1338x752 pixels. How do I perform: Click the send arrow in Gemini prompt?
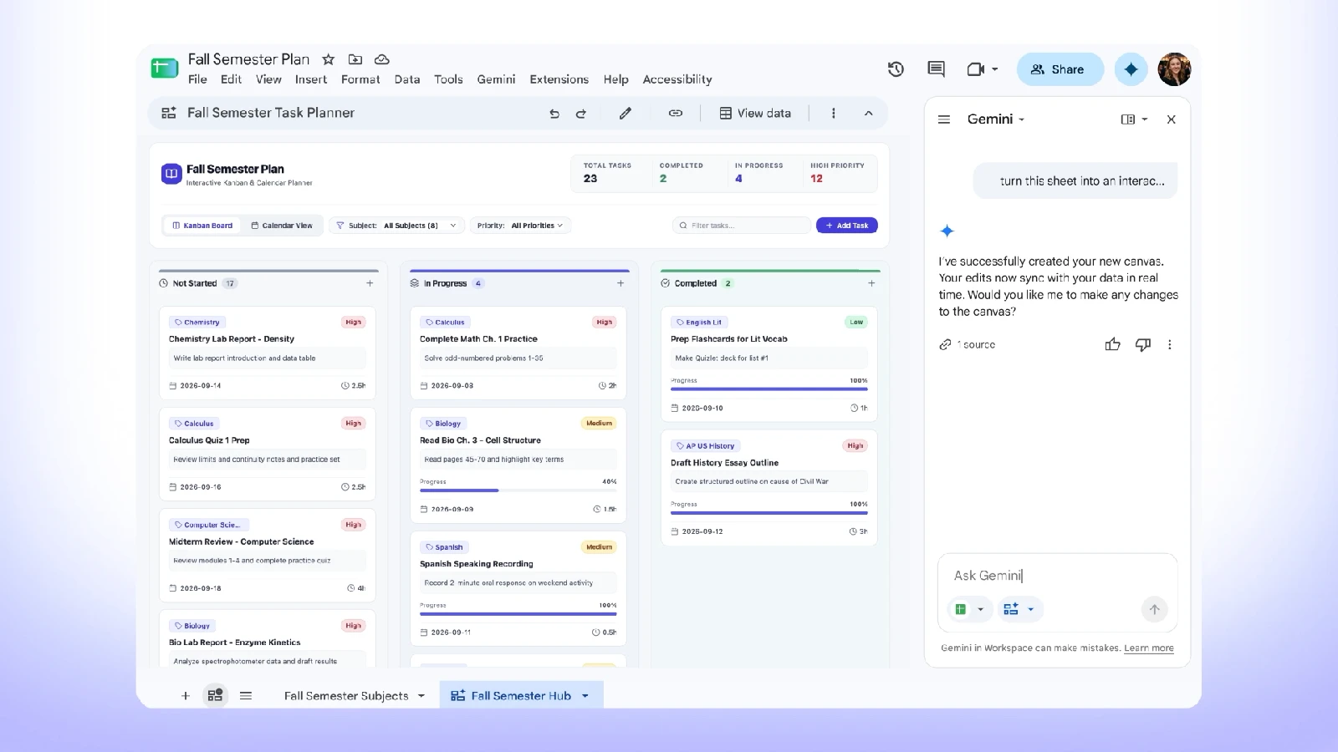[1154, 609]
